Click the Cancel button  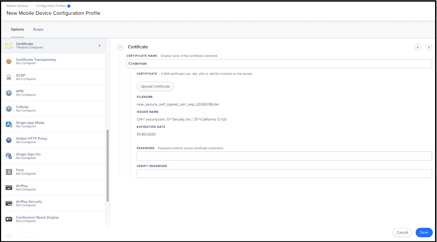coord(402,232)
